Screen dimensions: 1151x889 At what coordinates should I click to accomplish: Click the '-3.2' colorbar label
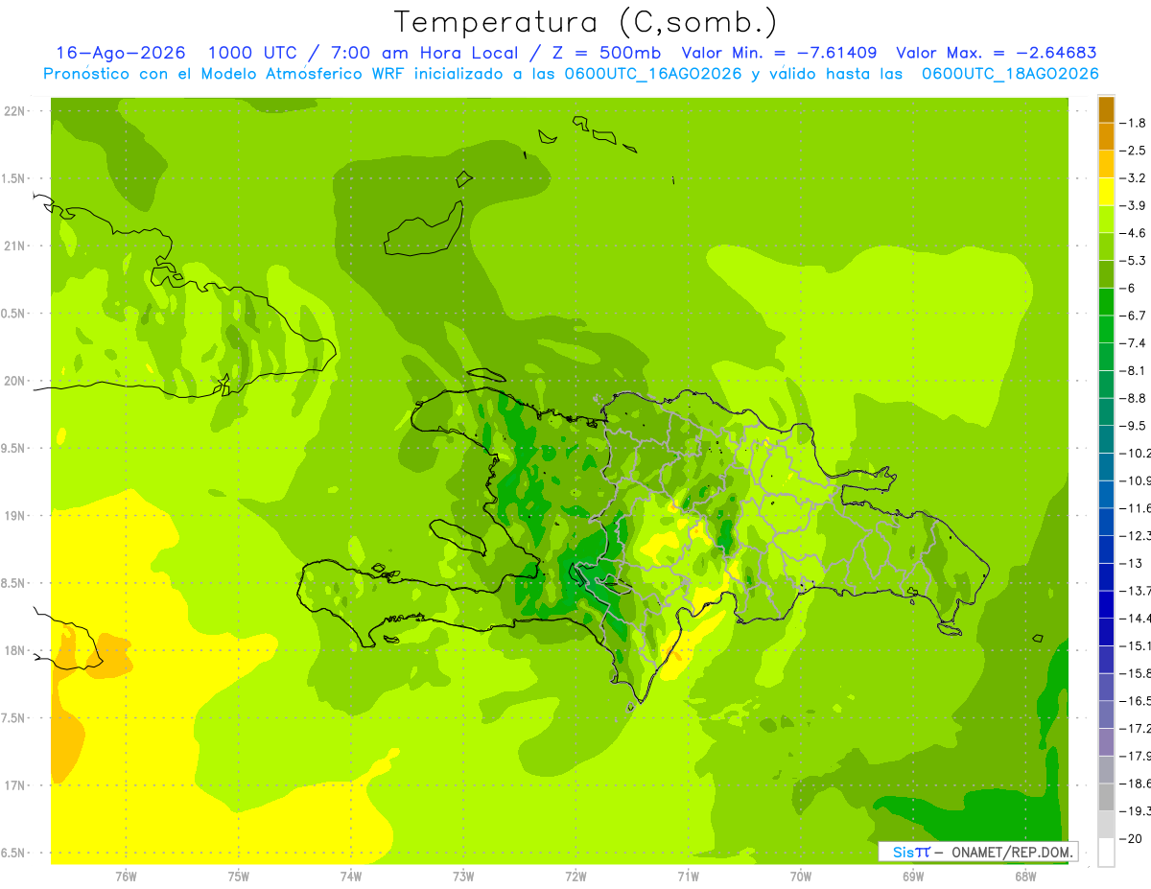(1133, 178)
